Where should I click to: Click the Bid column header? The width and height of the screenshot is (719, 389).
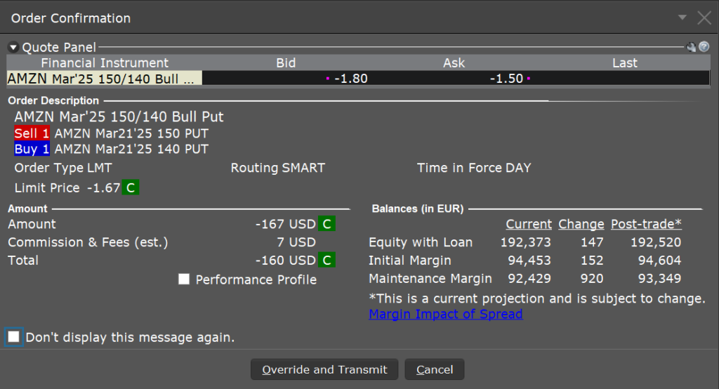(286, 63)
